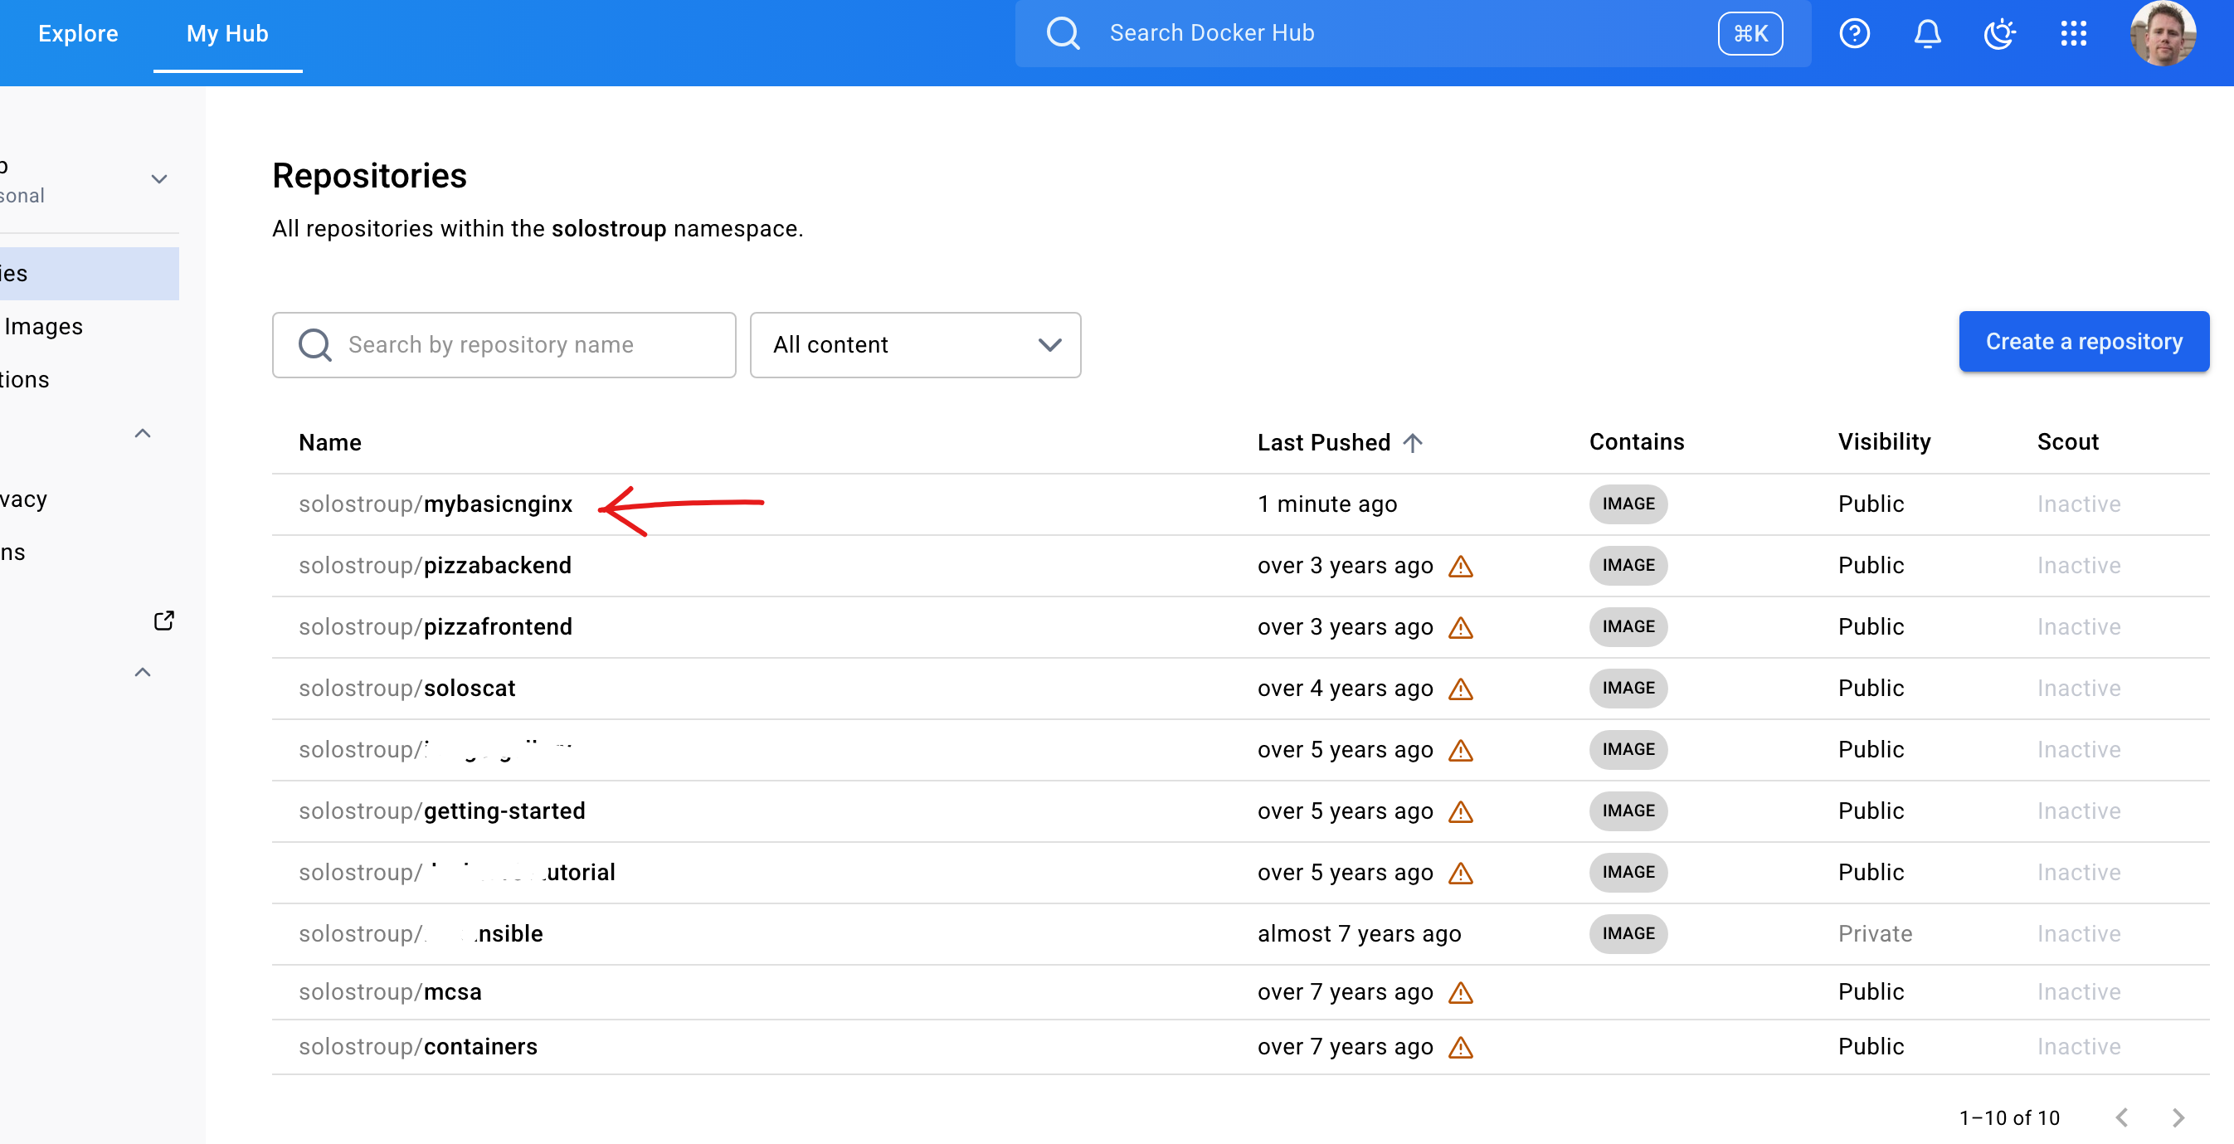The height and width of the screenshot is (1144, 2234).
Task: Click the '1–10 of 10' pagination text
Action: 2008,1117
